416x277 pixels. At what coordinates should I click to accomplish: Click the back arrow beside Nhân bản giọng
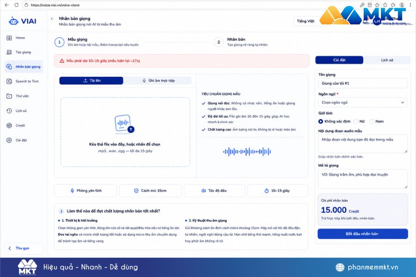tap(52, 18)
